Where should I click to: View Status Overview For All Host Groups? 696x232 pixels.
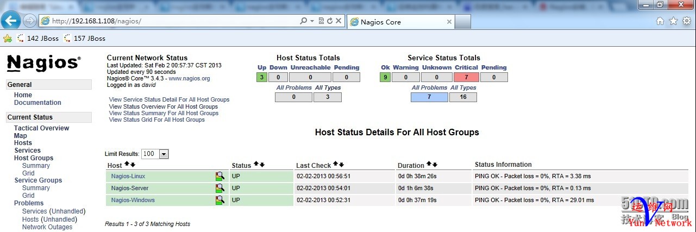[163, 107]
